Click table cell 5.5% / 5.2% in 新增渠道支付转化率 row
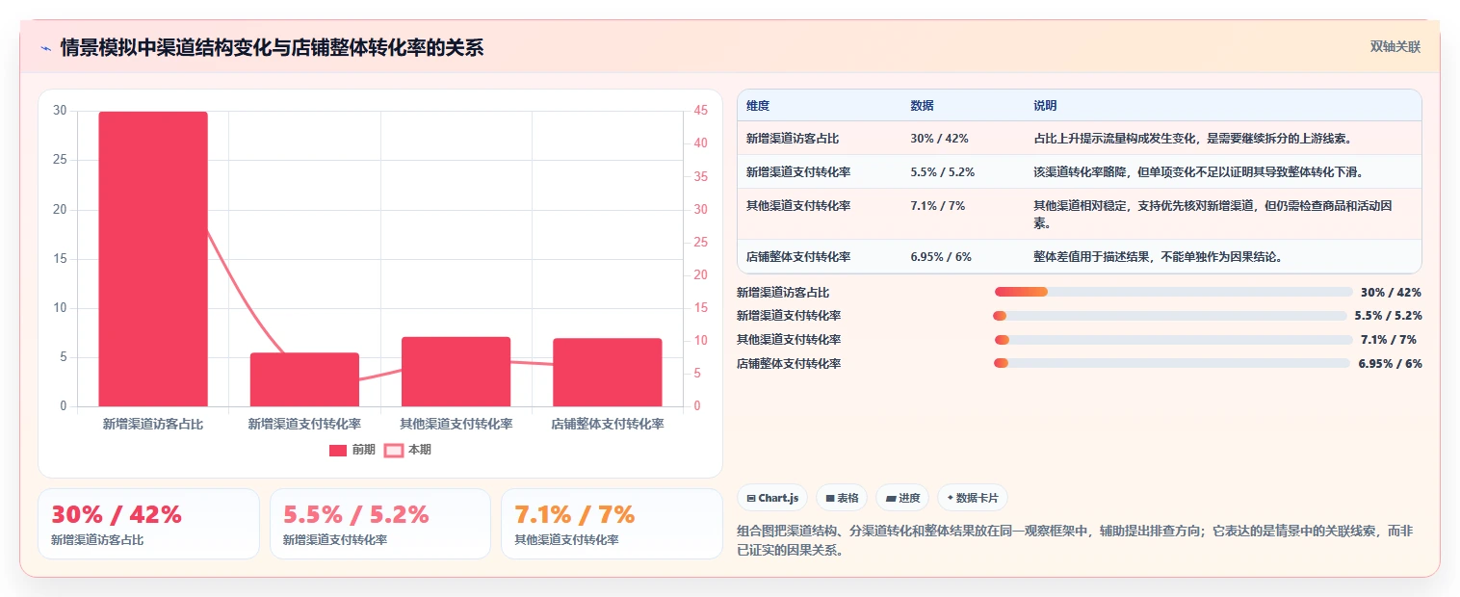1460x597 pixels. (942, 172)
